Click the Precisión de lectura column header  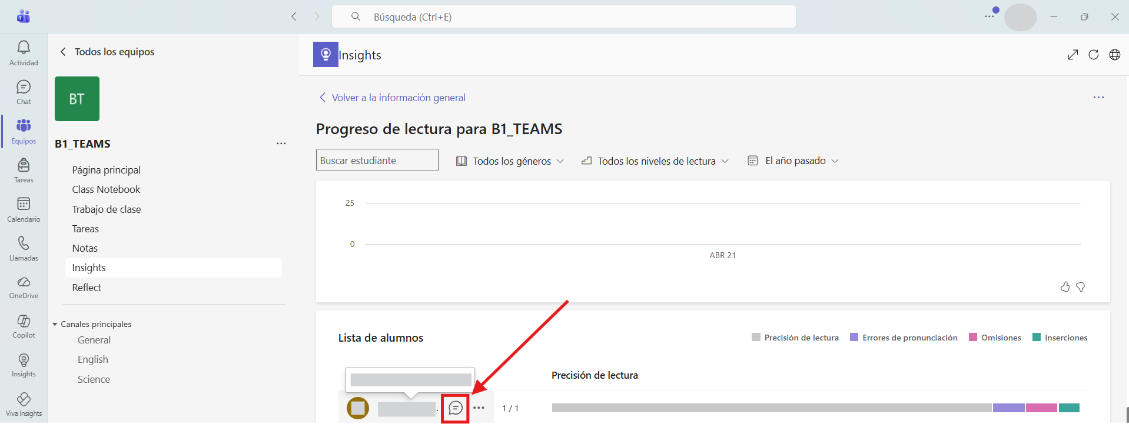(595, 375)
